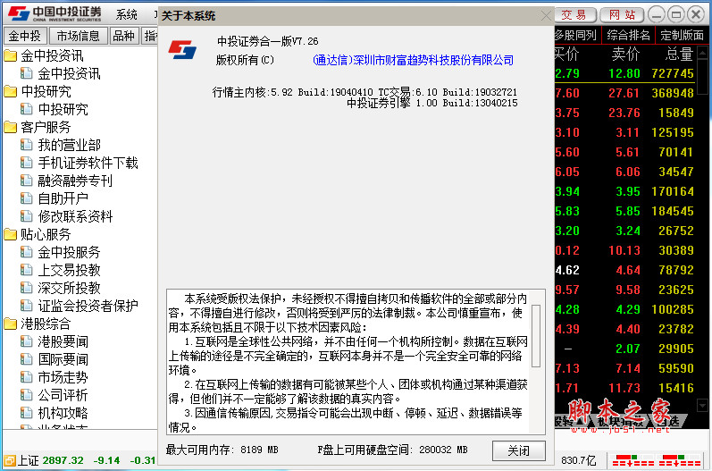Open the 市场走势 page icon

click(26, 377)
